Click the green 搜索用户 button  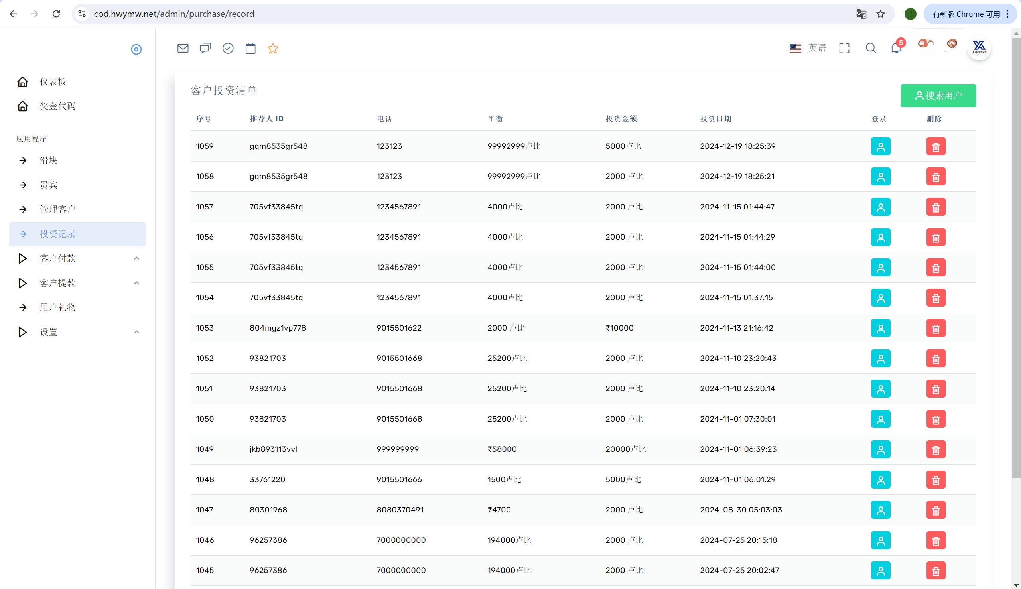[938, 96]
